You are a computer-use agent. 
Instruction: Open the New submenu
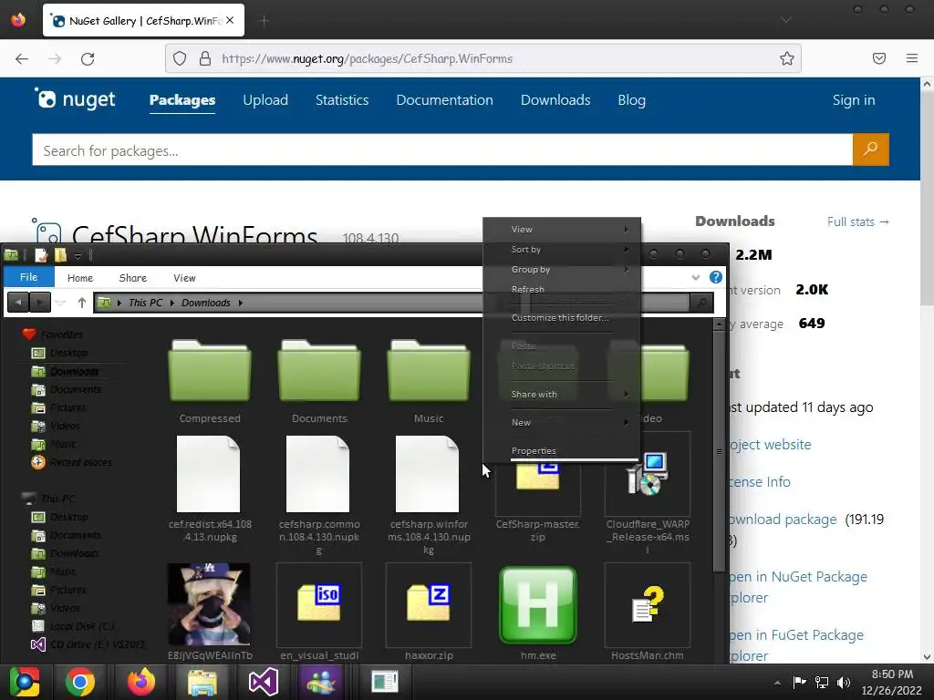coord(562,422)
